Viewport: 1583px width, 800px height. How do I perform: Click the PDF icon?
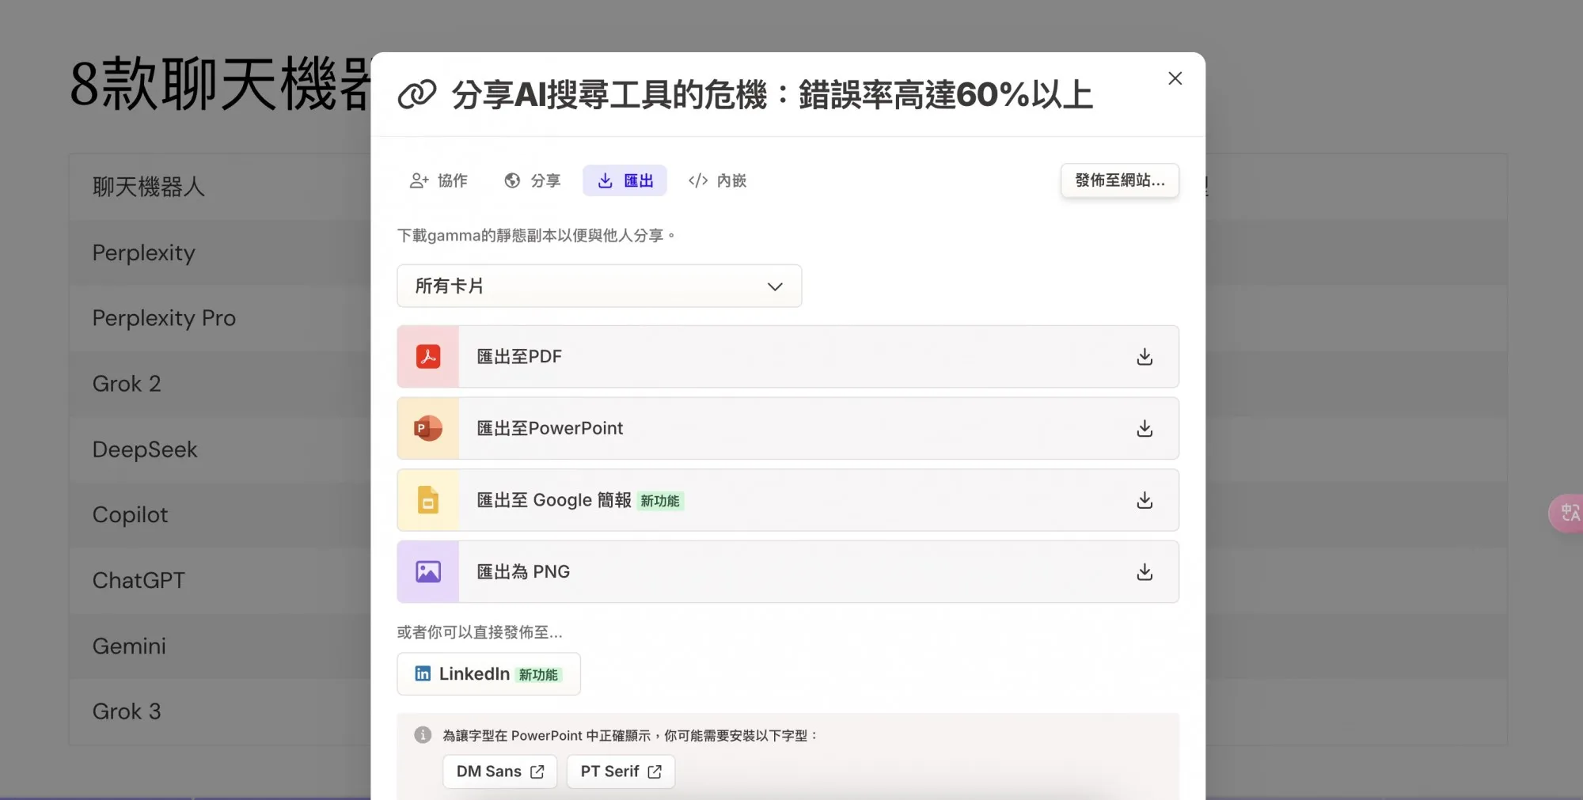pos(428,356)
